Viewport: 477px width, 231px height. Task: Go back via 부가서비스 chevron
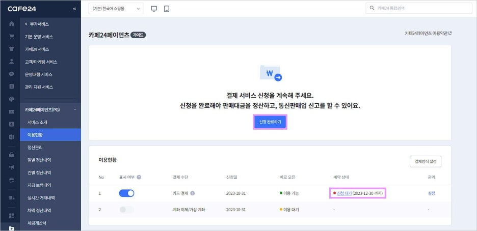pos(26,24)
